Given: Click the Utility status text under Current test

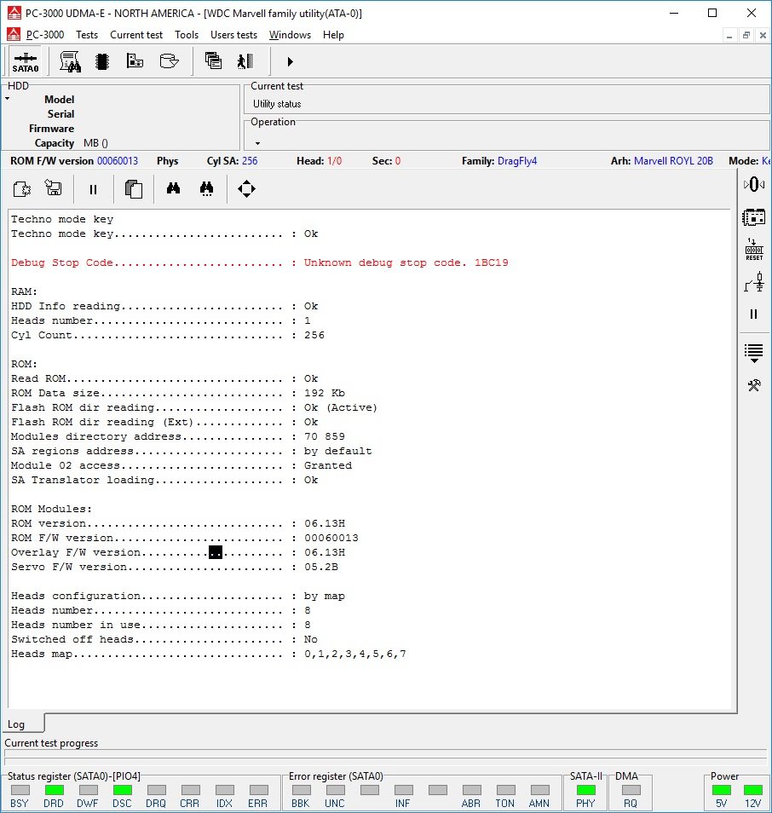Looking at the screenshot, I should pos(277,104).
